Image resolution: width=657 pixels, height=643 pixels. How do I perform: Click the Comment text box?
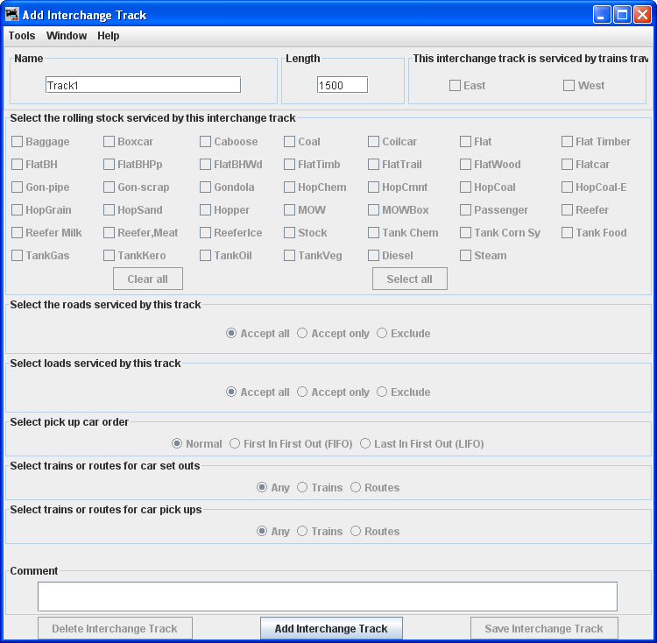327,597
